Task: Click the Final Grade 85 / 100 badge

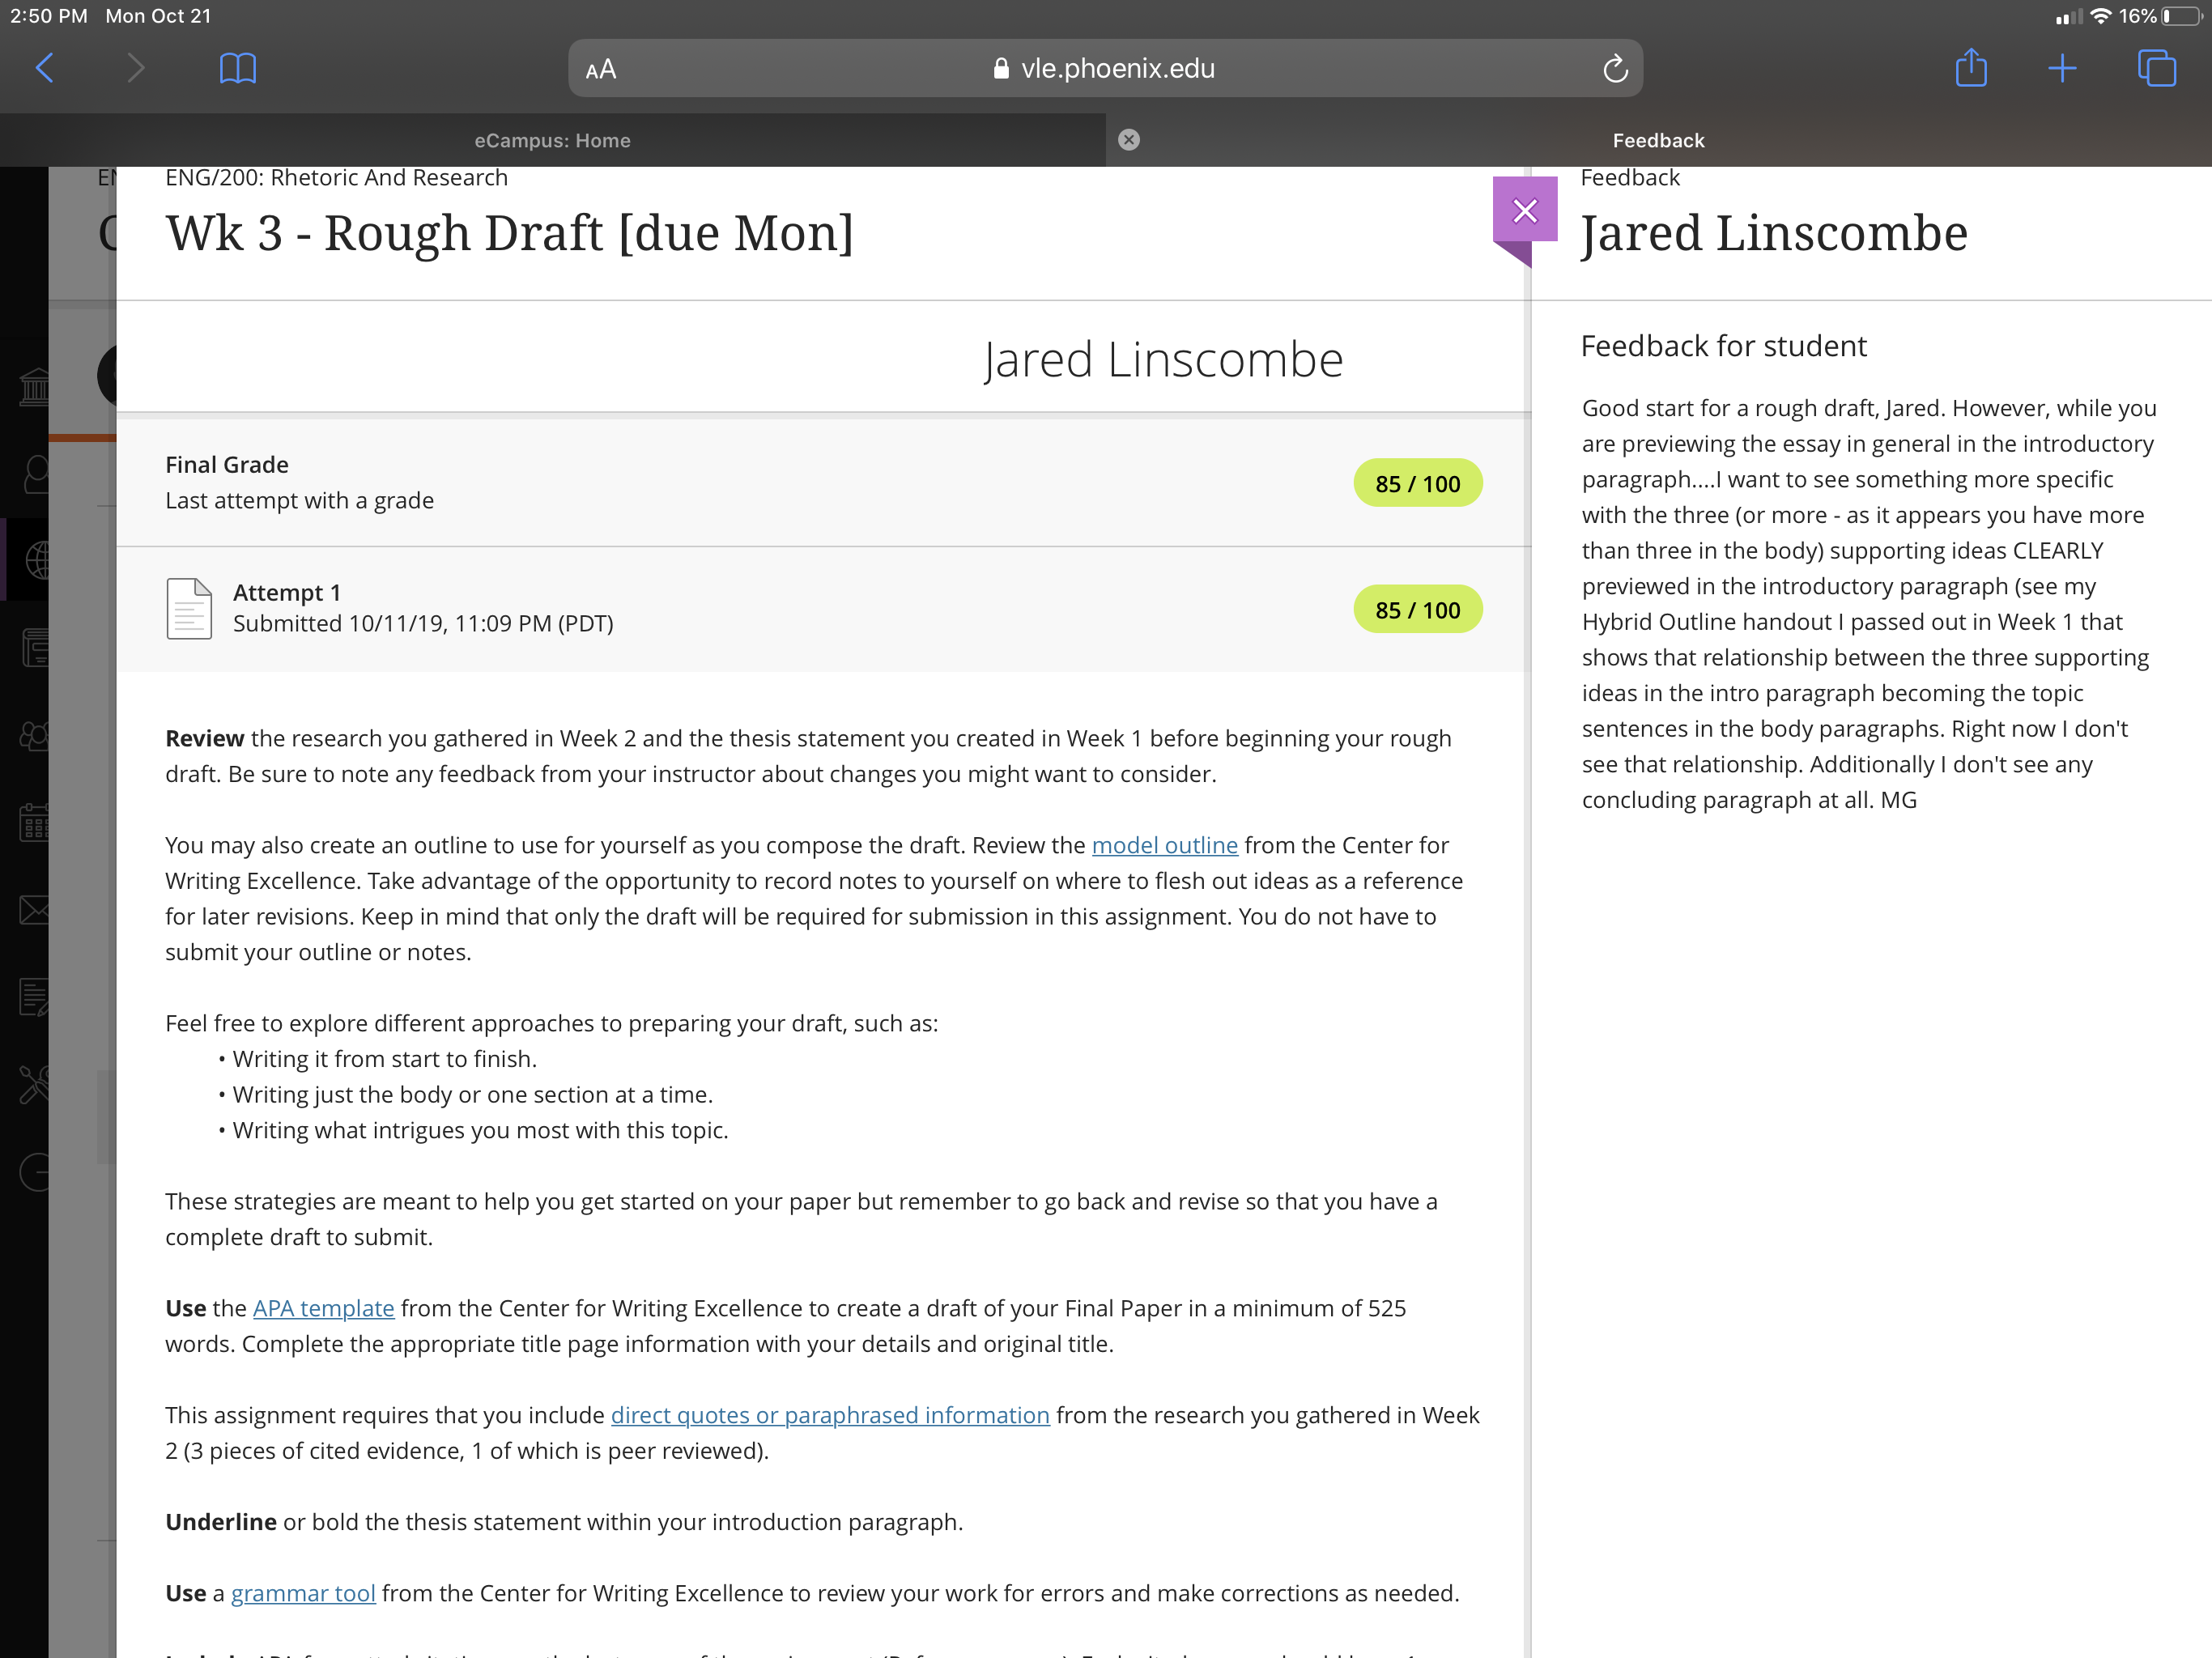Action: click(x=1417, y=483)
